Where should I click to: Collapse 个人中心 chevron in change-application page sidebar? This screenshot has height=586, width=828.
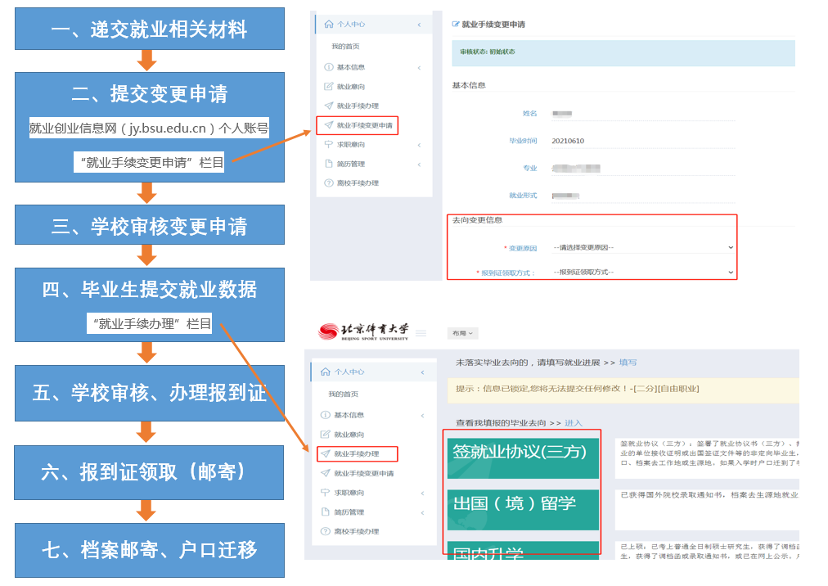[x=420, y=25]
